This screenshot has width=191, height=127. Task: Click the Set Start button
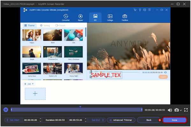[13, 120]
